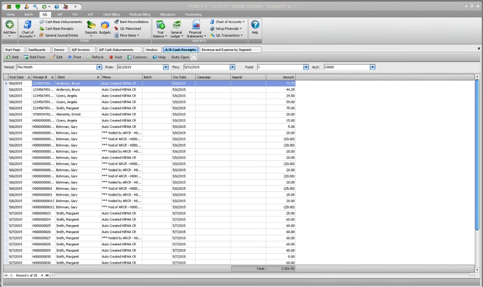Sort by Receipt # column header
483x287 pixels.
coord(43,77)
